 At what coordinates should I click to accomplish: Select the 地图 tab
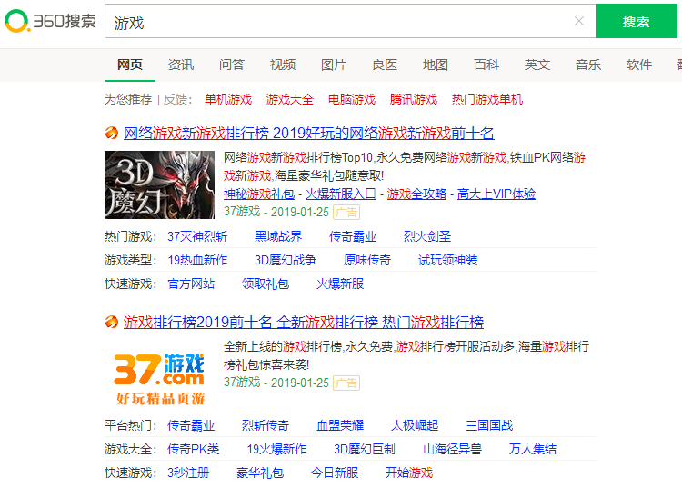436,65
